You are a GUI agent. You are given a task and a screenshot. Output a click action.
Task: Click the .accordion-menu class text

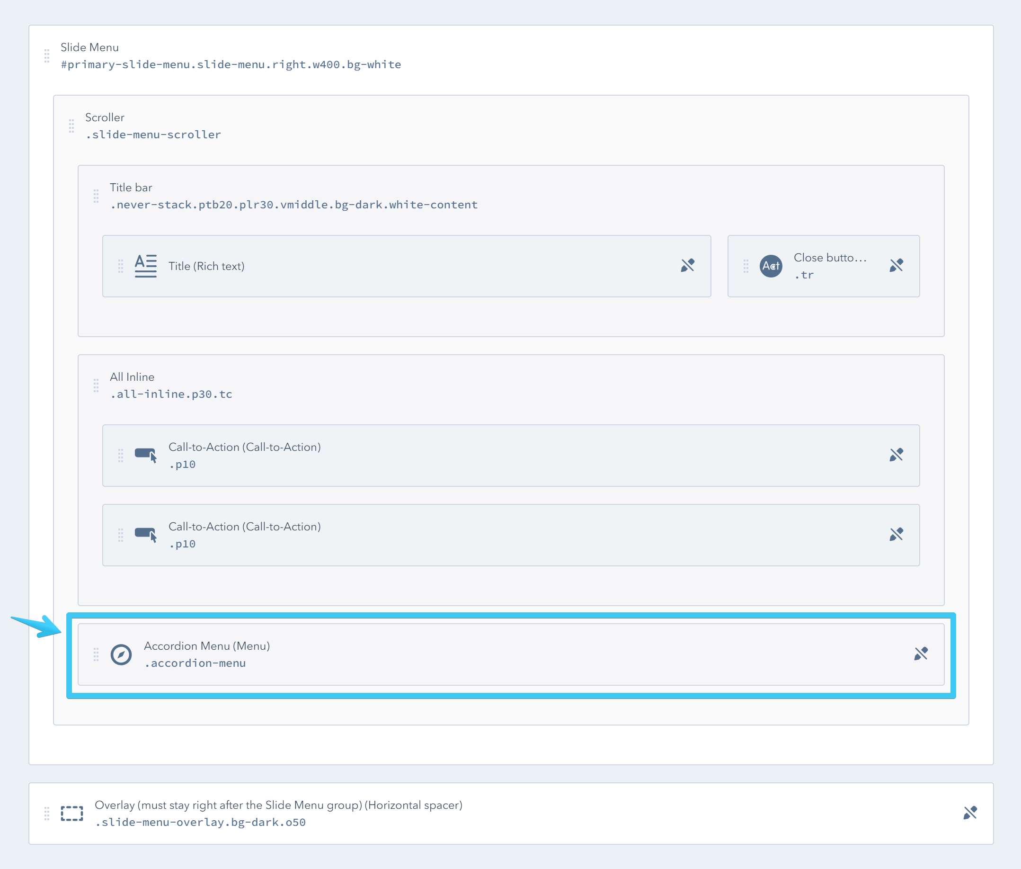coord(195,663)
